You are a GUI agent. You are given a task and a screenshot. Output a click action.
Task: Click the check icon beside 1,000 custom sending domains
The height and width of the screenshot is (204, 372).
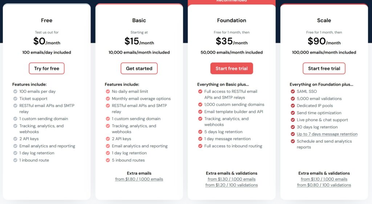pyautogui.click(x=200, y=105)
